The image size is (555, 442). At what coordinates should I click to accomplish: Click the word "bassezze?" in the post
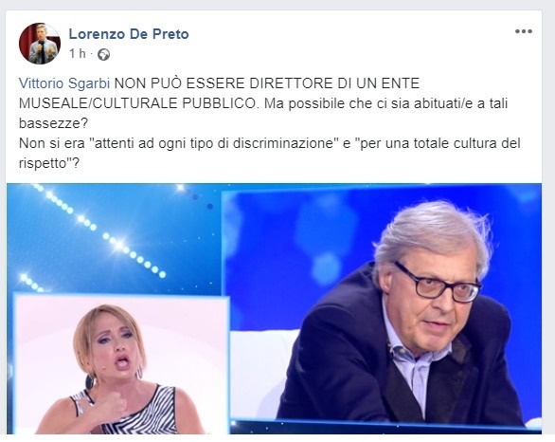pos(53,123)
